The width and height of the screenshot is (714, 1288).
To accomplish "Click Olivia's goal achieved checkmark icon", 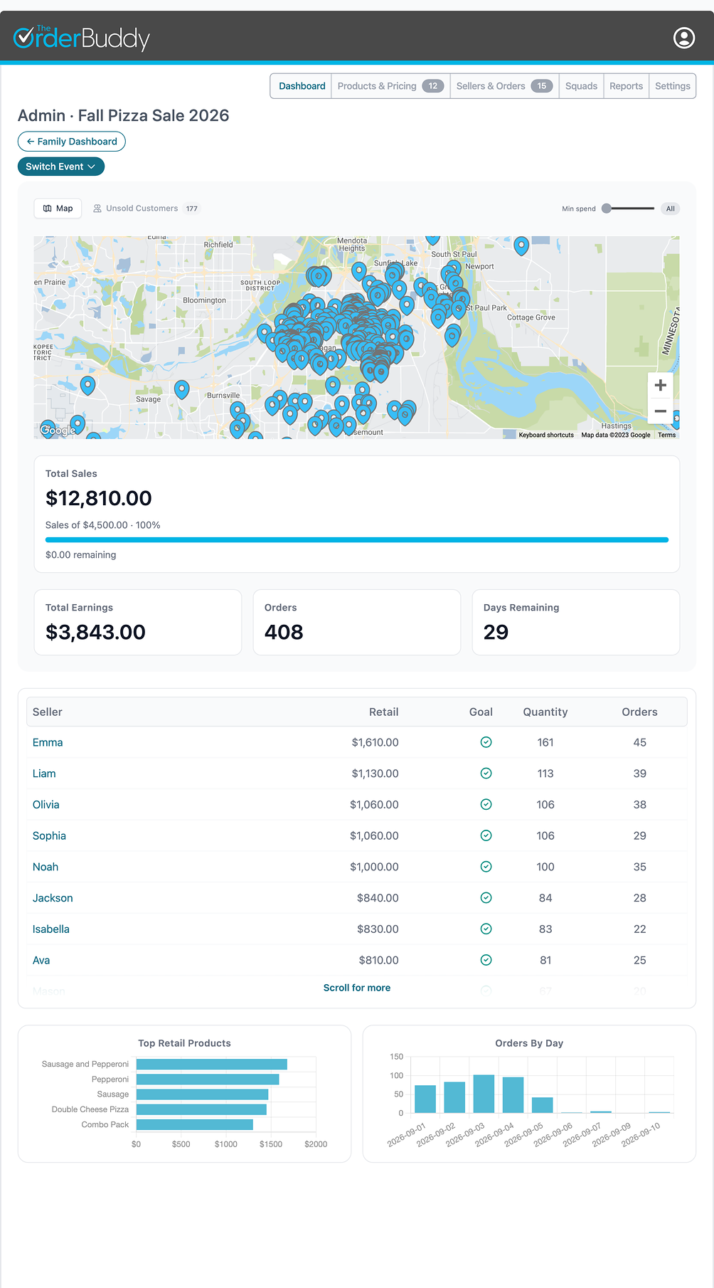I will [486, 805].
